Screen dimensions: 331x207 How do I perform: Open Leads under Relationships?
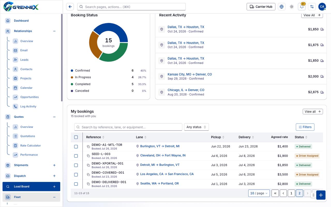click(24, 60)
